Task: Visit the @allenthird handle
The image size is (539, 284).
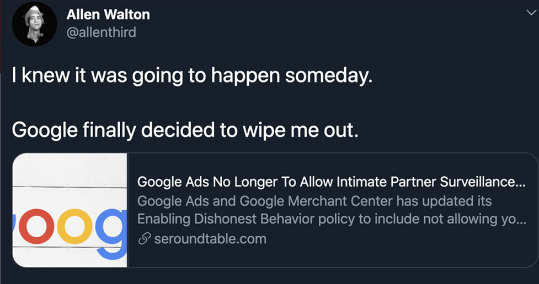Action: click(101, 32)
